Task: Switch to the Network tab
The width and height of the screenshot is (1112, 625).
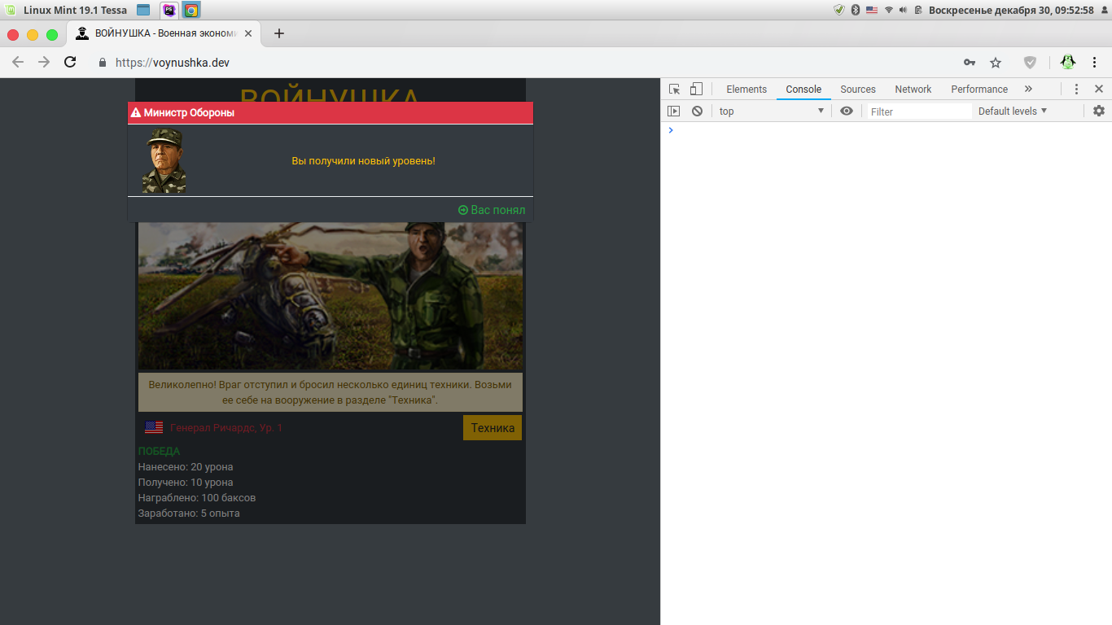Action: point(913,90)
